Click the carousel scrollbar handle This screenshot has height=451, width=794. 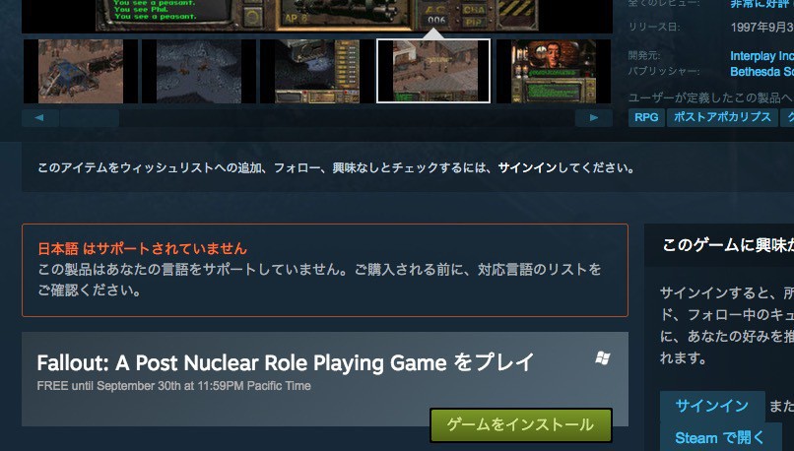(90, 118)
